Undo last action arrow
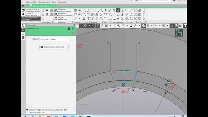Image resolution: width=208 pixels, height=117 pixels. [43, 19]
